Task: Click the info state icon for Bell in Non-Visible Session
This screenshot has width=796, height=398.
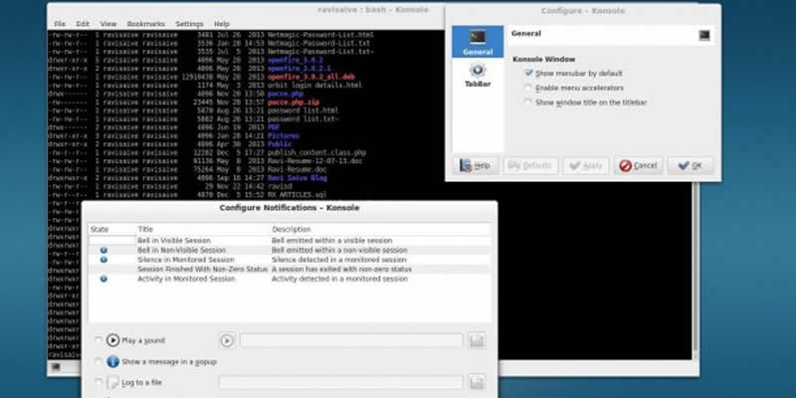Action: click(x=103, y=251)
